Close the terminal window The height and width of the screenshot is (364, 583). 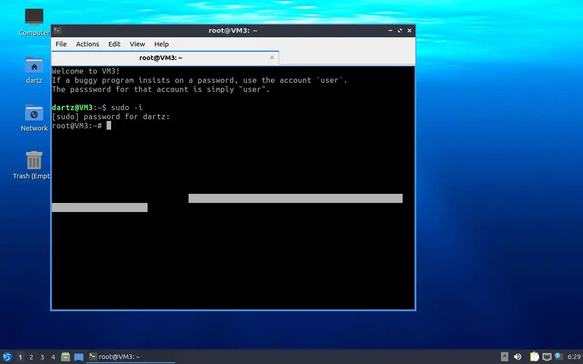[409, 30]
